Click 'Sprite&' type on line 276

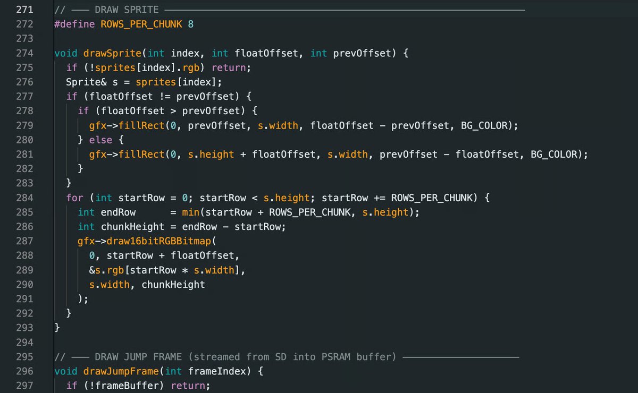(86, 82)
